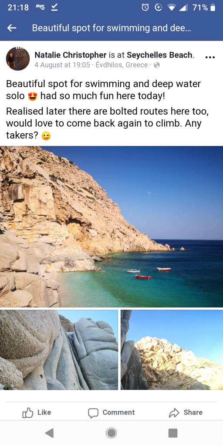Screen dimensions: 223x446
Task: Tap the Share arrow icon
Action: [174, 413]
